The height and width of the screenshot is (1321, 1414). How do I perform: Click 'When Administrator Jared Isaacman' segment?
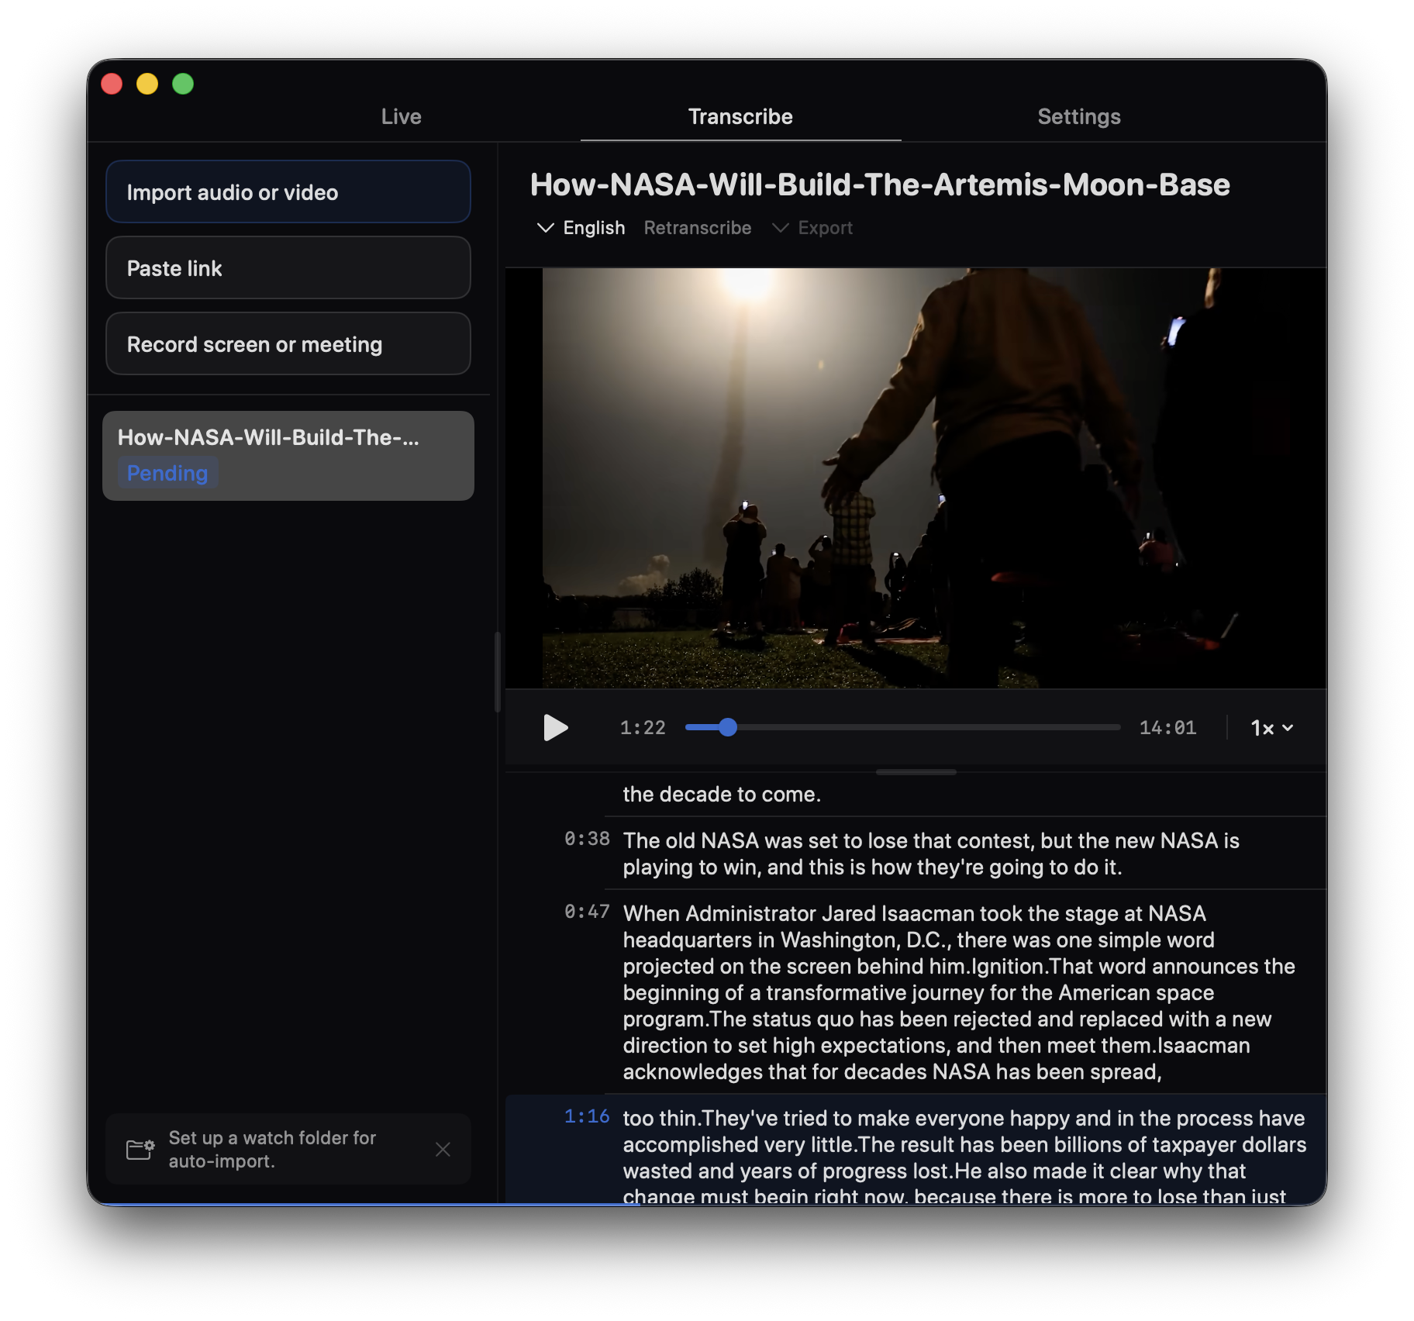960,992
